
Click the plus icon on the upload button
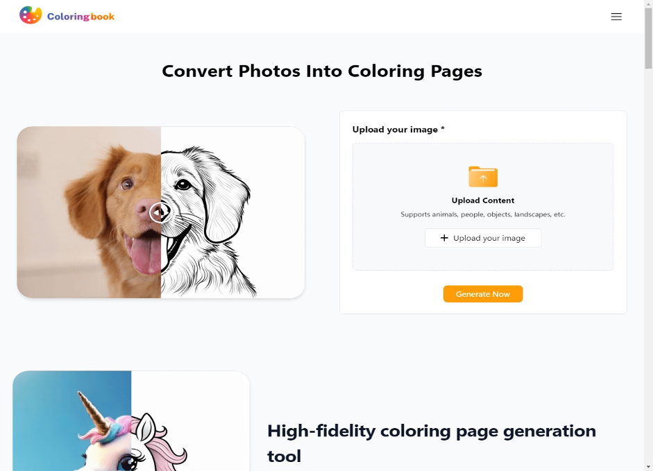point(444,238)
